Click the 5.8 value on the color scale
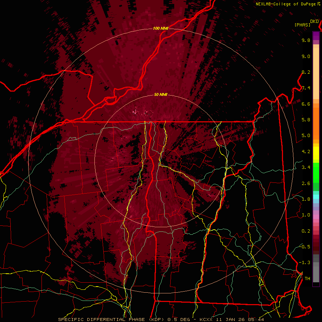Viewport: 322px width, 322px height. point(306,120)
